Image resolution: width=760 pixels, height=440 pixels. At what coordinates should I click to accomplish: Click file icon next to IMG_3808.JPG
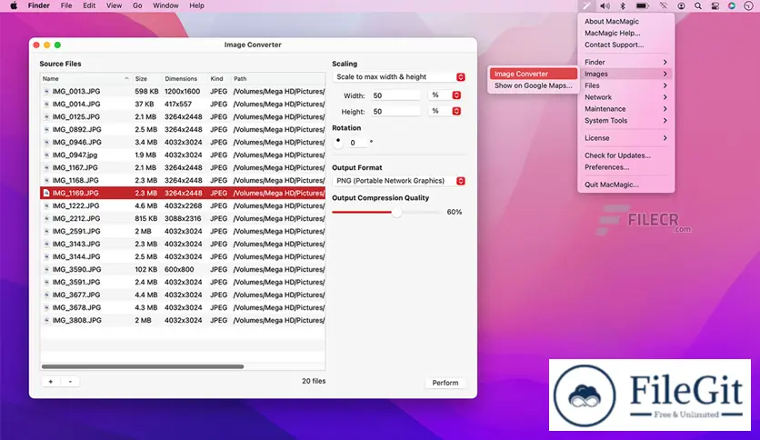tap(46, 320)
